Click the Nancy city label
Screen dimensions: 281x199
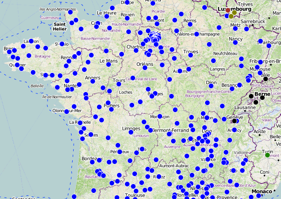(236, 38)
